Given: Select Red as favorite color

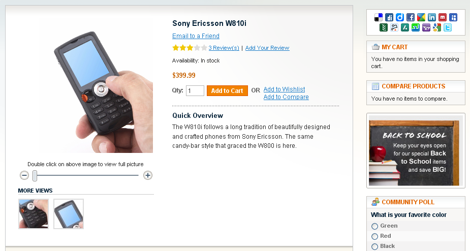Looking at the screenshot, I should tap(374, 236).
